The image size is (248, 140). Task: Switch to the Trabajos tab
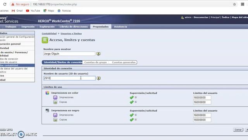click(10, 27)
